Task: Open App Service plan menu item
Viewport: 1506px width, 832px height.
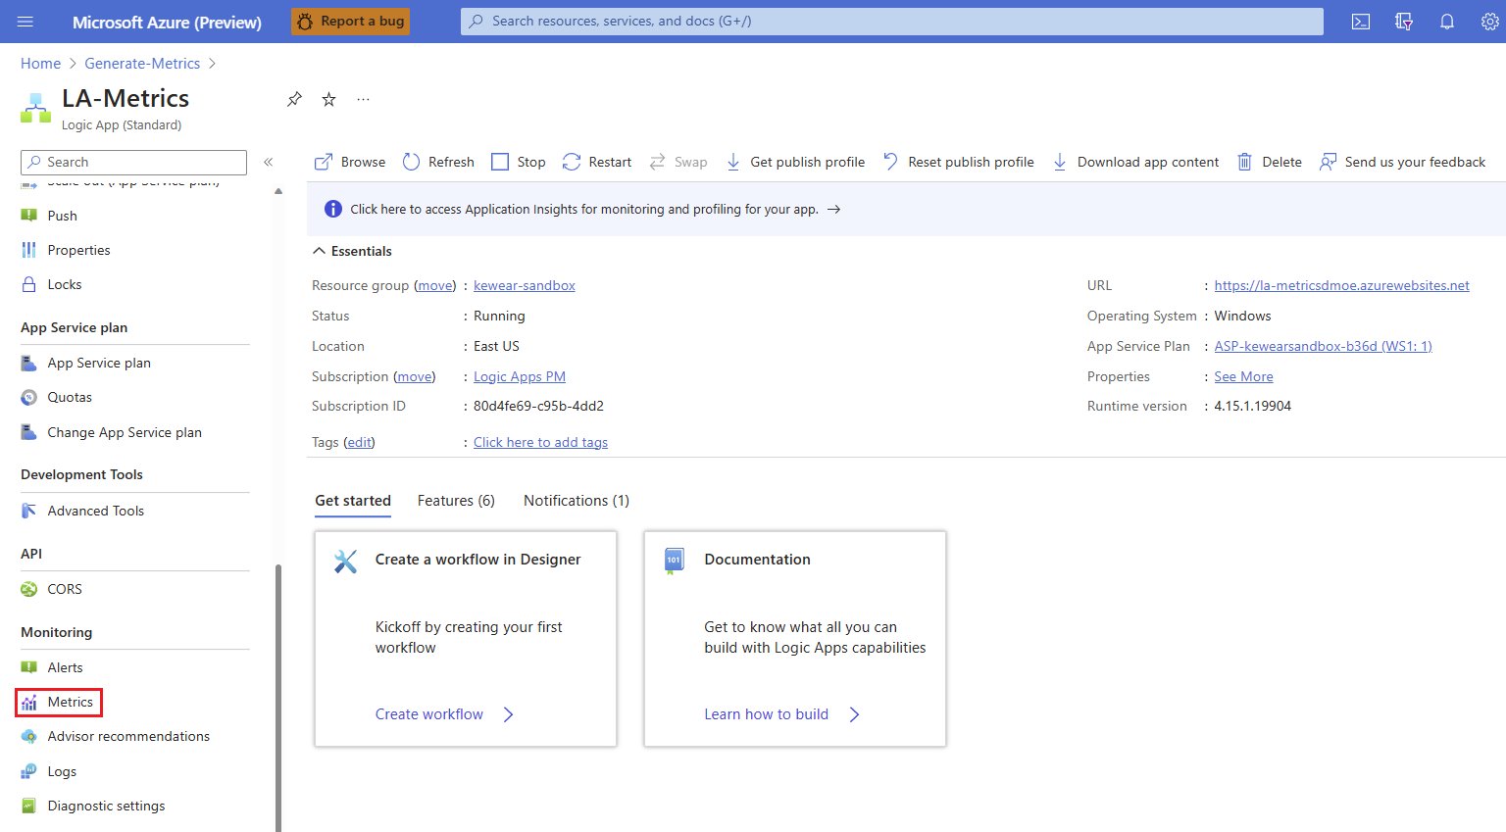Action: (x=99, y=363)
